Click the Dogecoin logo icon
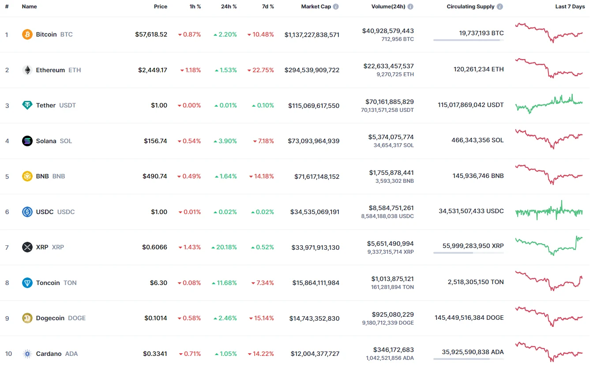 point(27,318)
